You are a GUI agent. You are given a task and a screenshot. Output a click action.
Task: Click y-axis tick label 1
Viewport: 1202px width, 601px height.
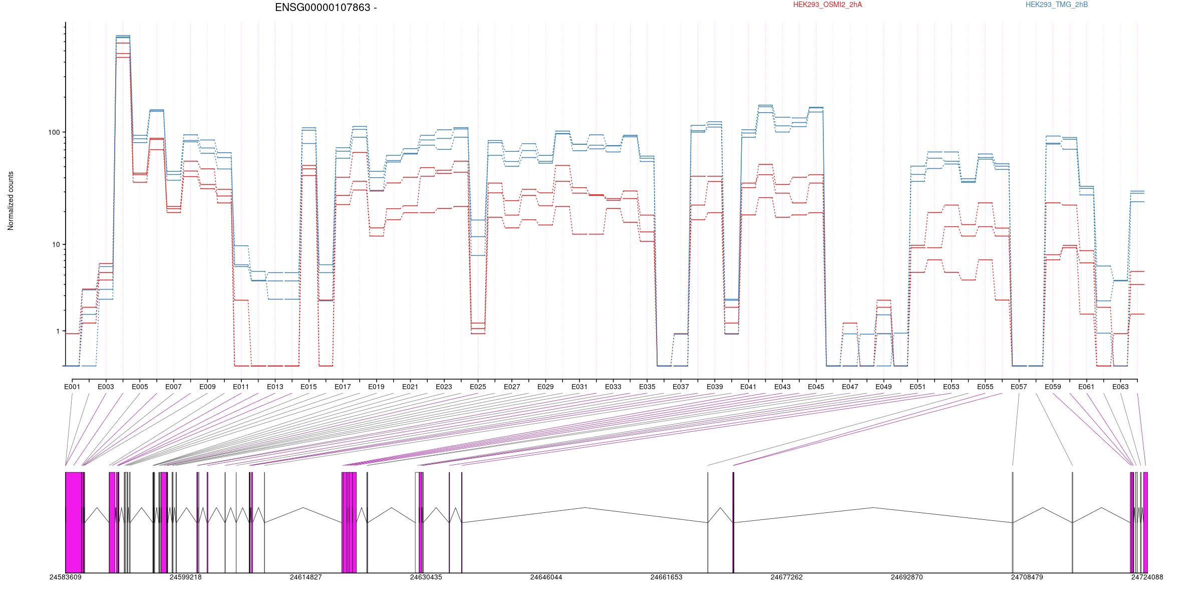[x=57, y=331]
